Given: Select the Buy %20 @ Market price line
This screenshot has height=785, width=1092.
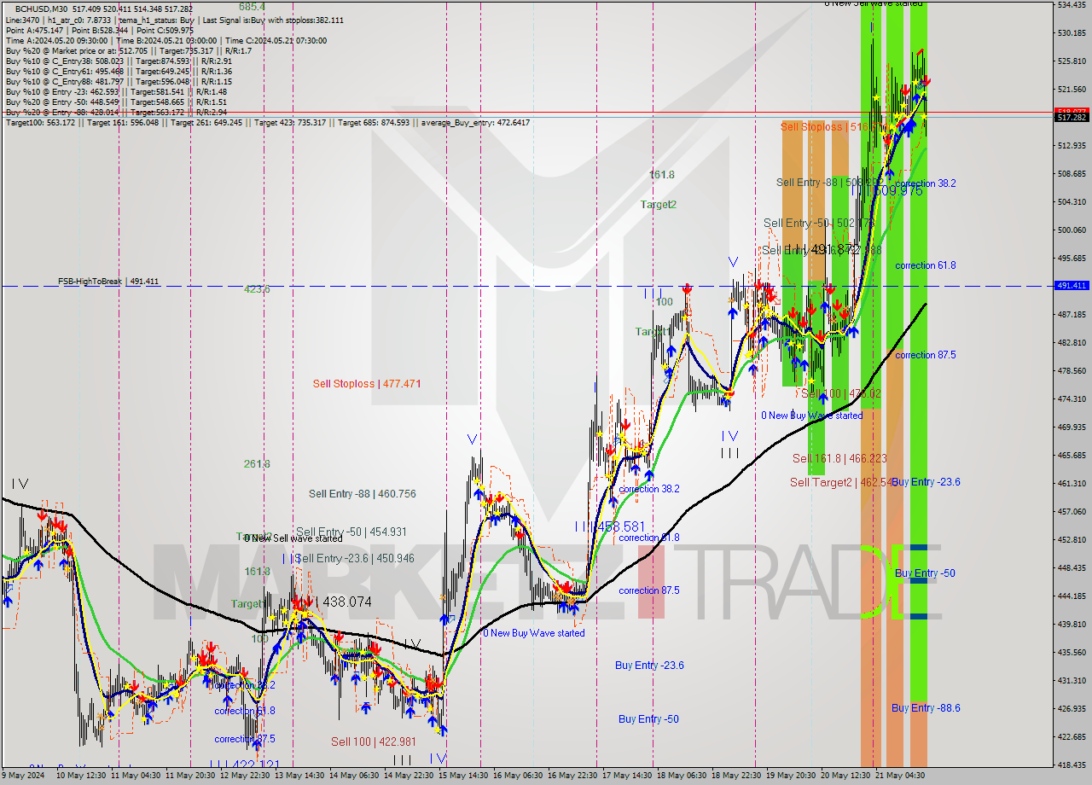Looking at the screenshot, I should pyautogui.click(x=128, y=50).
